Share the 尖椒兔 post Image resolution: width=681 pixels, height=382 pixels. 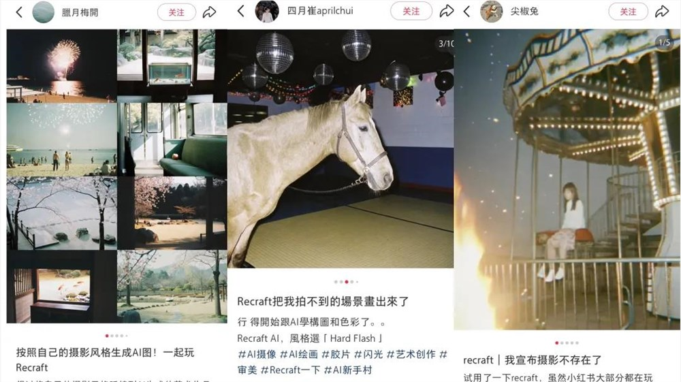point(662,12)
